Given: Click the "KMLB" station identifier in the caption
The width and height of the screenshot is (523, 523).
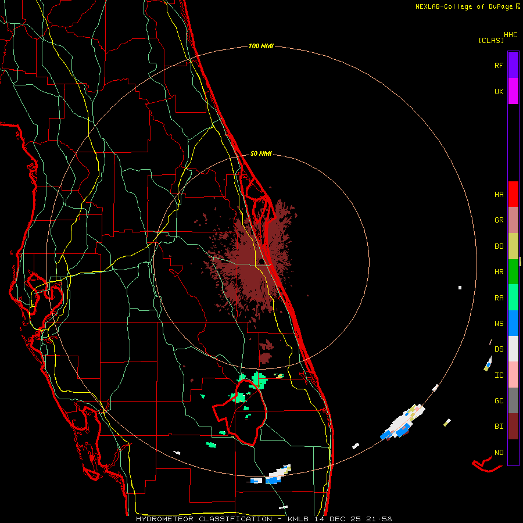Looking at the screenshot, I should [298, 519].
